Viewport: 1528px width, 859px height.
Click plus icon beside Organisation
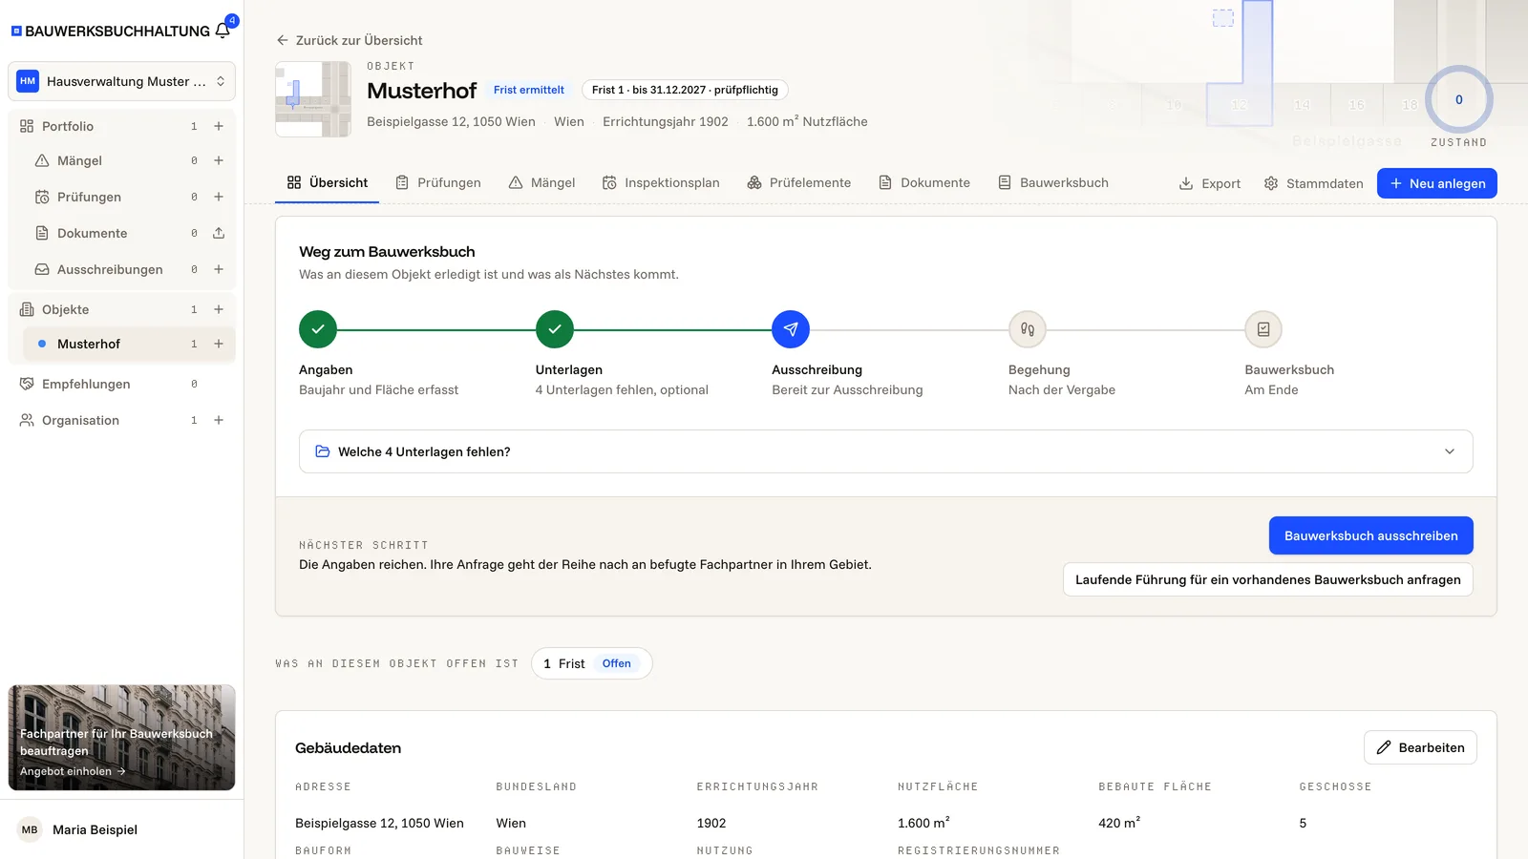(x=219, y=420)
